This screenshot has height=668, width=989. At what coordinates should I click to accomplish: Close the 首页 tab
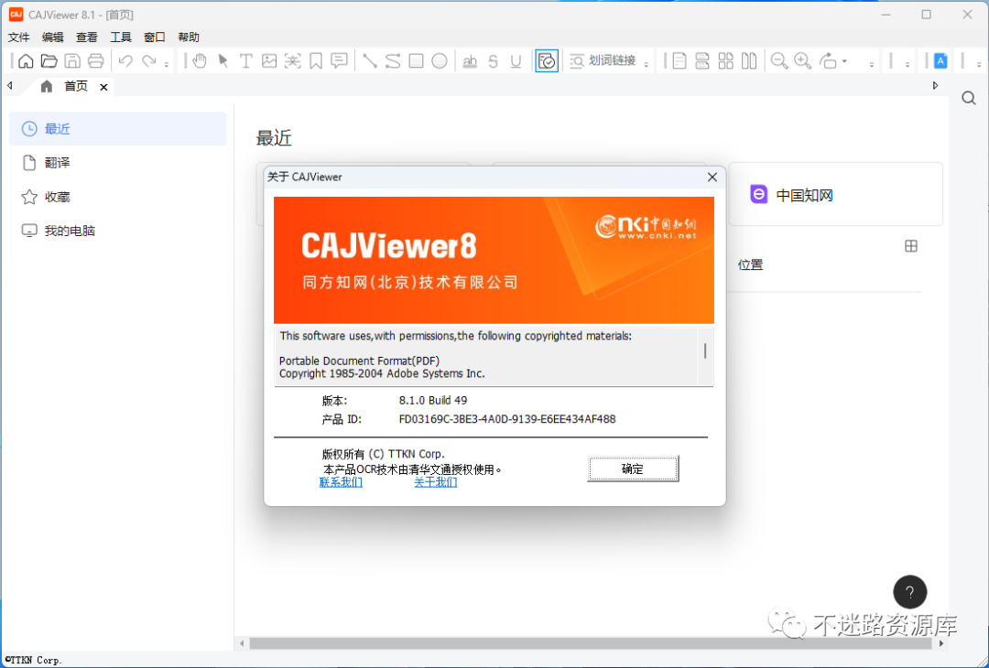[104, 87]
